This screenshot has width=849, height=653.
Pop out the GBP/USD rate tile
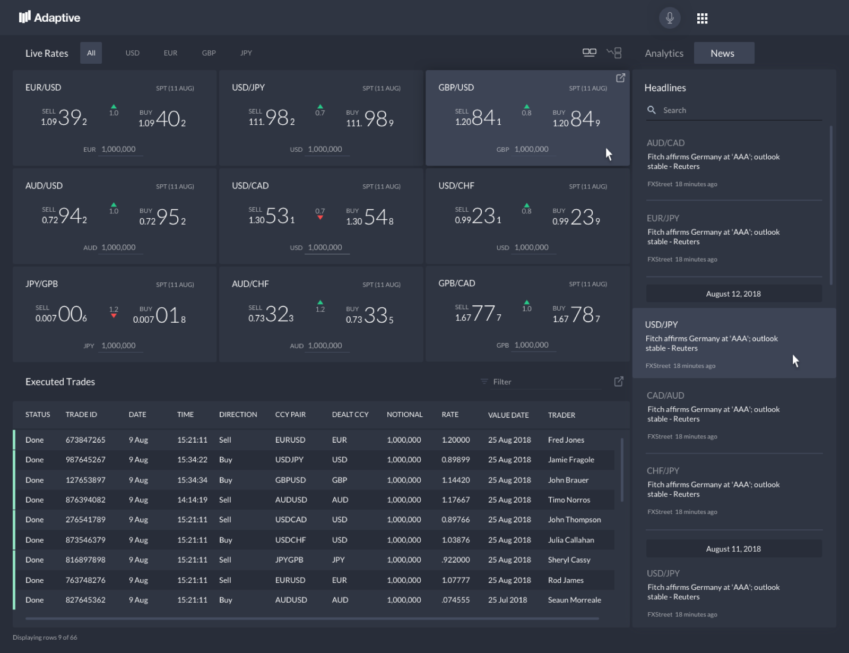[x=620, y=78]
